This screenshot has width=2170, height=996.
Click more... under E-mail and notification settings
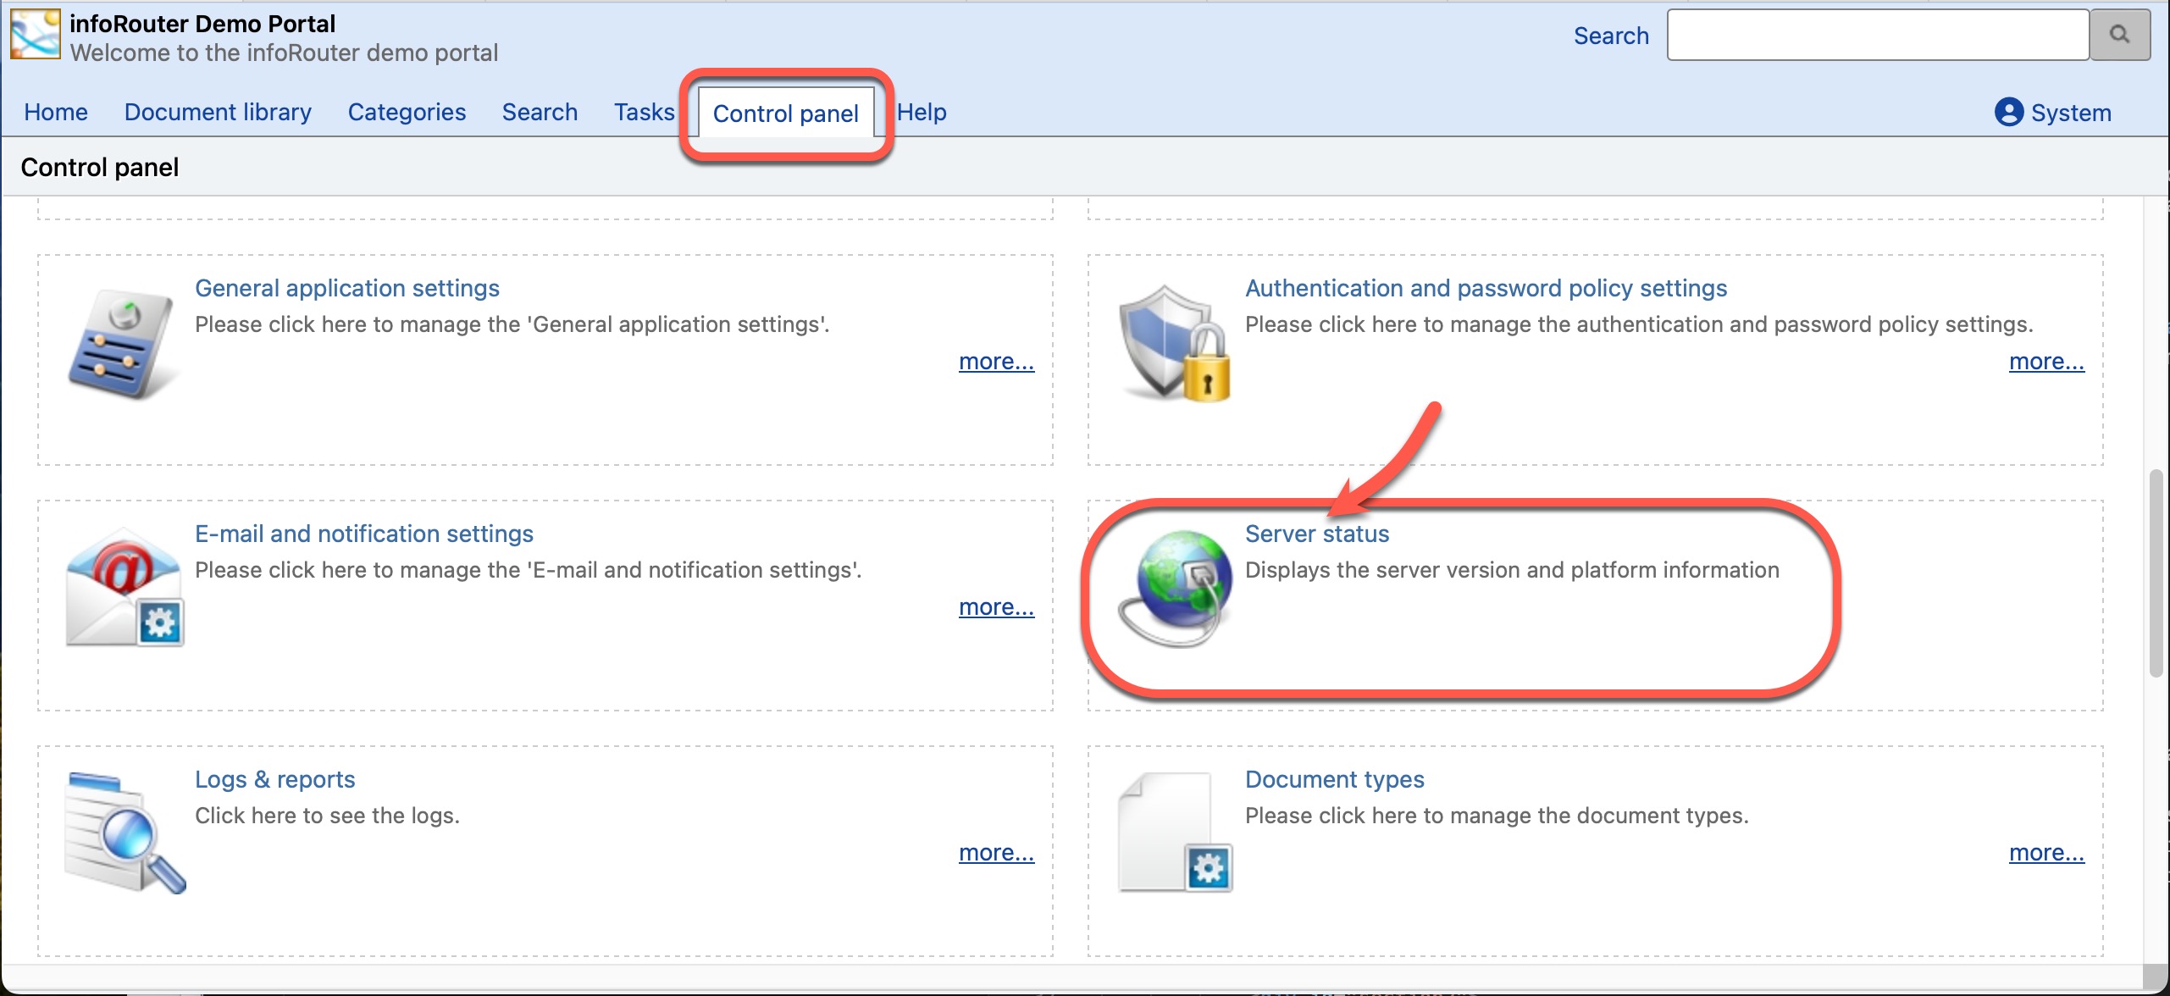(x=996, y=607)
